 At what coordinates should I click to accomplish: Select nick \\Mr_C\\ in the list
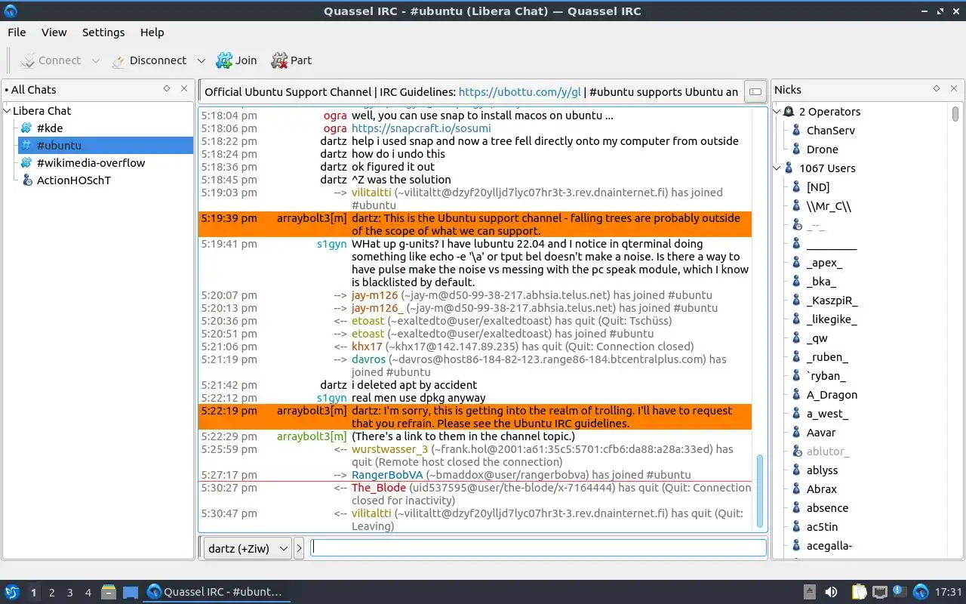pyautogui.click(x=829, y=206)
